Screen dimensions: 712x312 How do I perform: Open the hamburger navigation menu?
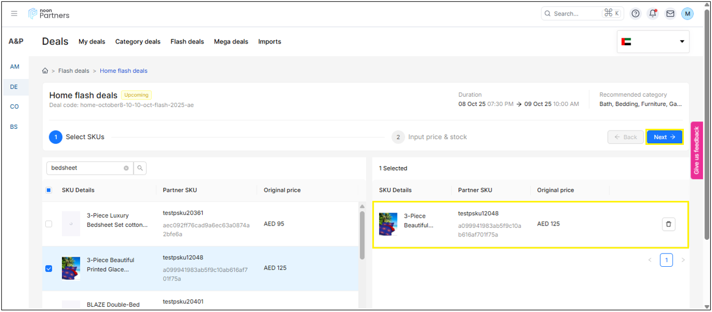click(14, 14)
